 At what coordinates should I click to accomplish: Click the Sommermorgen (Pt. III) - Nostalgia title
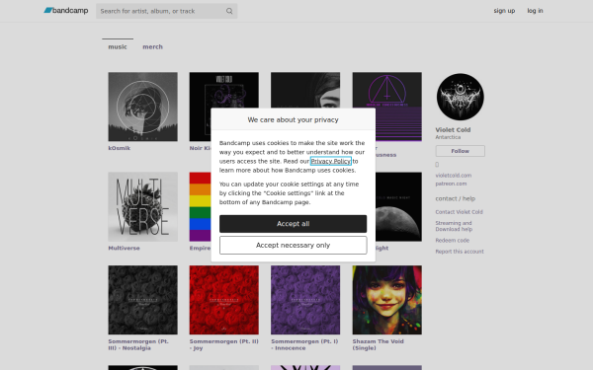tap(138, 344)
